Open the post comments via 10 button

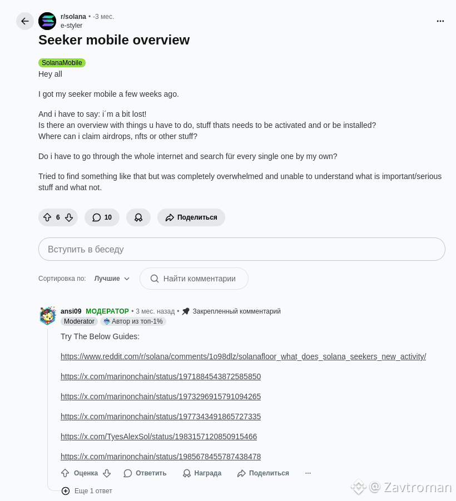point(102,217)
